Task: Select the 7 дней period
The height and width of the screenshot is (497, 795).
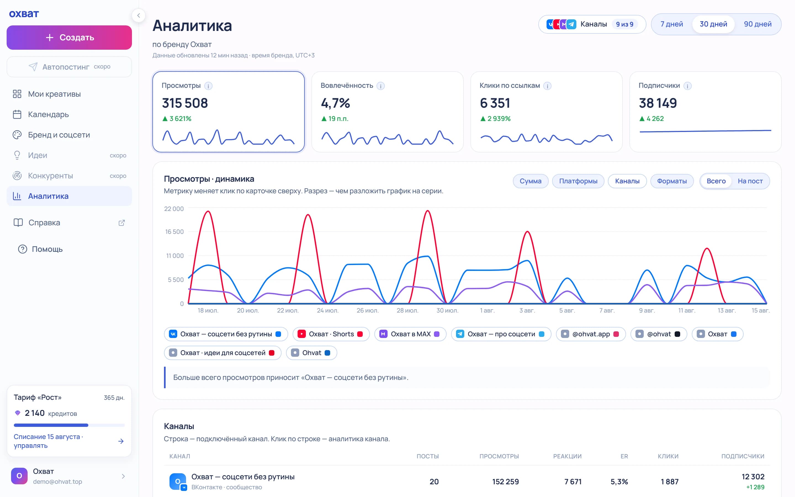Action: pos(672,24)
